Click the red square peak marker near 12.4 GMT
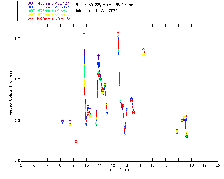Screen dimensions: 224x179 [118, 31]
